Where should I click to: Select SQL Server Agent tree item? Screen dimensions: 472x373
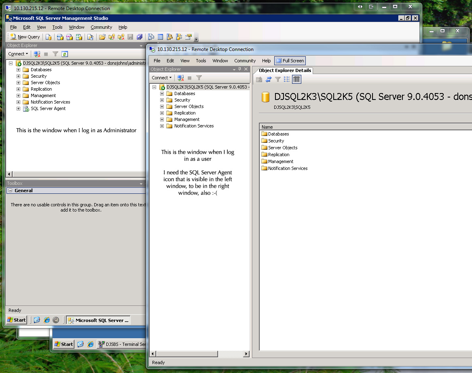(48, 108)
